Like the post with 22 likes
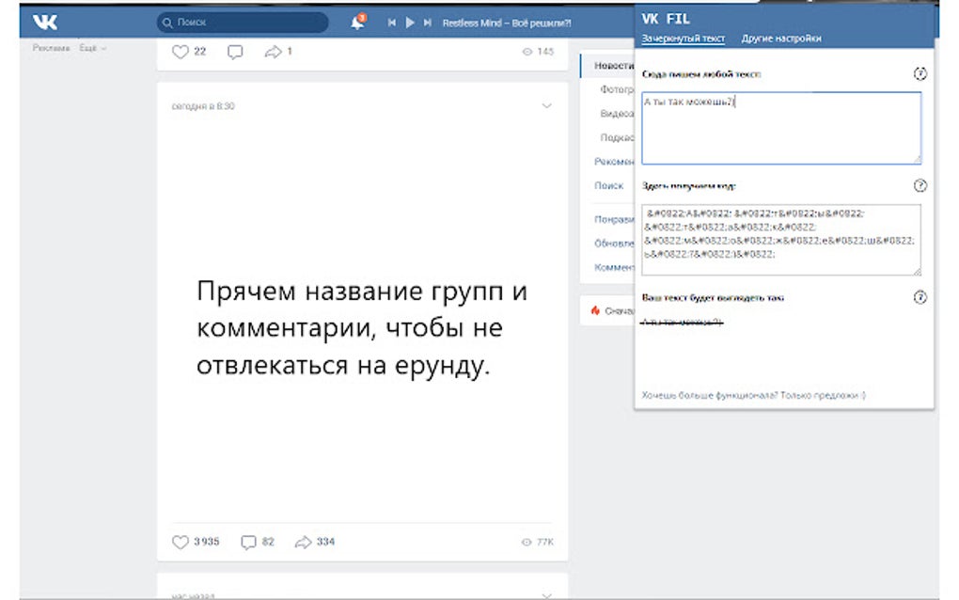959x600 pixels. 181,53
